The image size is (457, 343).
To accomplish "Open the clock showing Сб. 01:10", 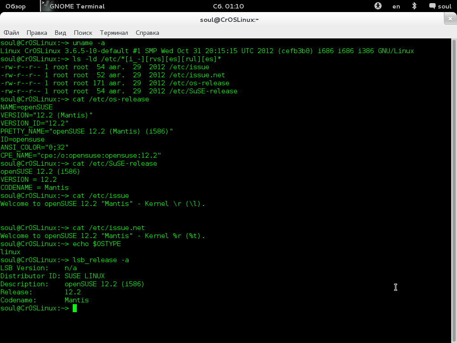I will [x=228, y=6].
